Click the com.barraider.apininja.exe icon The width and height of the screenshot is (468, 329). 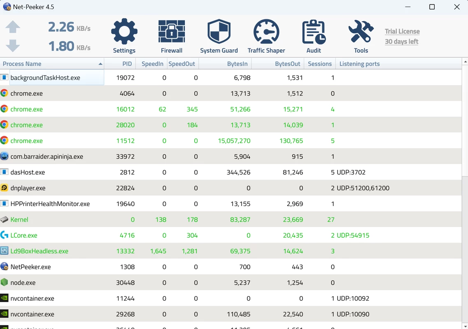pos(4,156)
